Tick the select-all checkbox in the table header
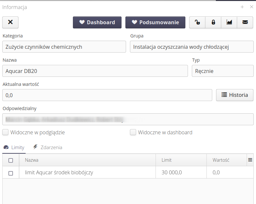 (11, 160)
